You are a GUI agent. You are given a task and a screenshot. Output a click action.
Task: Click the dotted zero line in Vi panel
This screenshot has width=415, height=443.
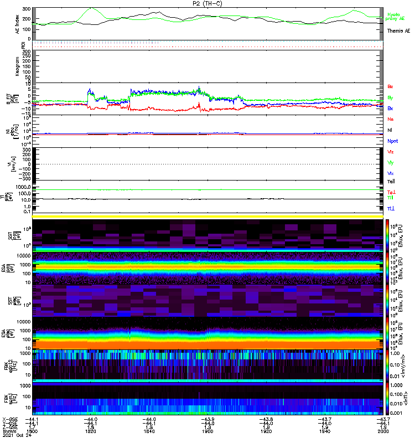tap(207, 164)
